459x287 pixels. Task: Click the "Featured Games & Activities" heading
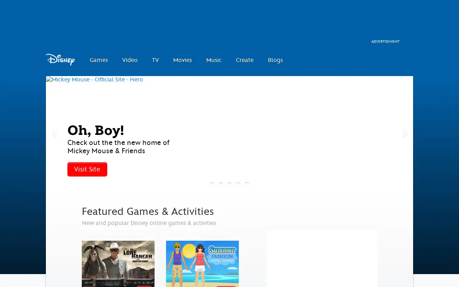[x=148, y=211]
